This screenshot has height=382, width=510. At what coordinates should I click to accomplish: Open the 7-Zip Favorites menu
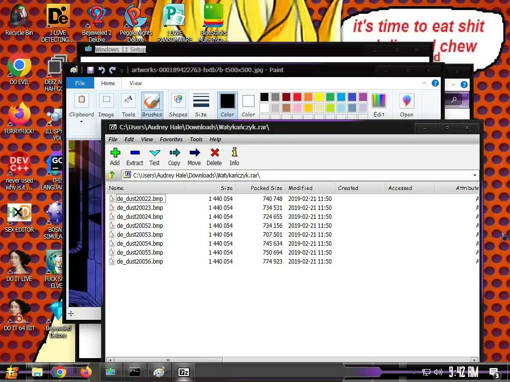click(171, 139)
